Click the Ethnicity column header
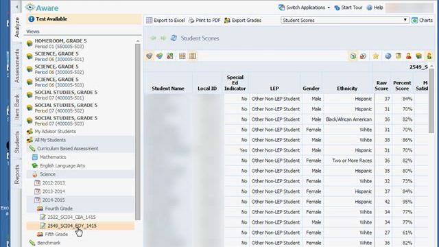The height and width of the screenshot is (247, 439). click(x=347, y=89)
